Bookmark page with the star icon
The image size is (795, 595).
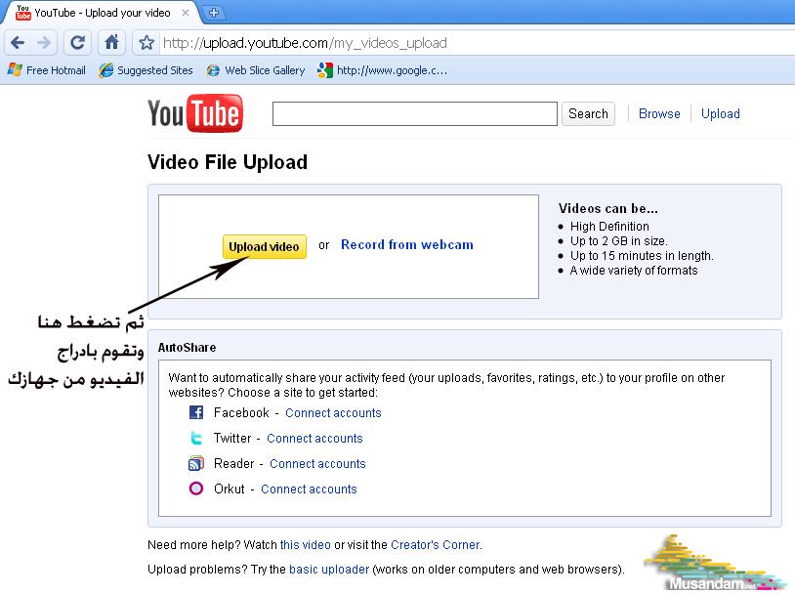(146, 43)
